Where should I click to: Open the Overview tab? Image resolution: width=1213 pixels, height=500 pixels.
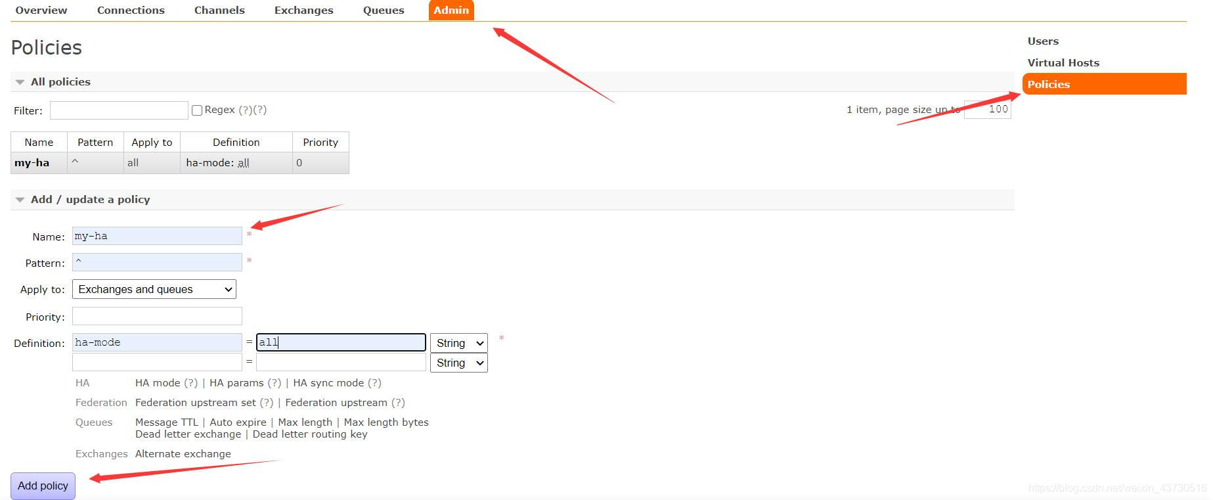(x=41, y=11)
